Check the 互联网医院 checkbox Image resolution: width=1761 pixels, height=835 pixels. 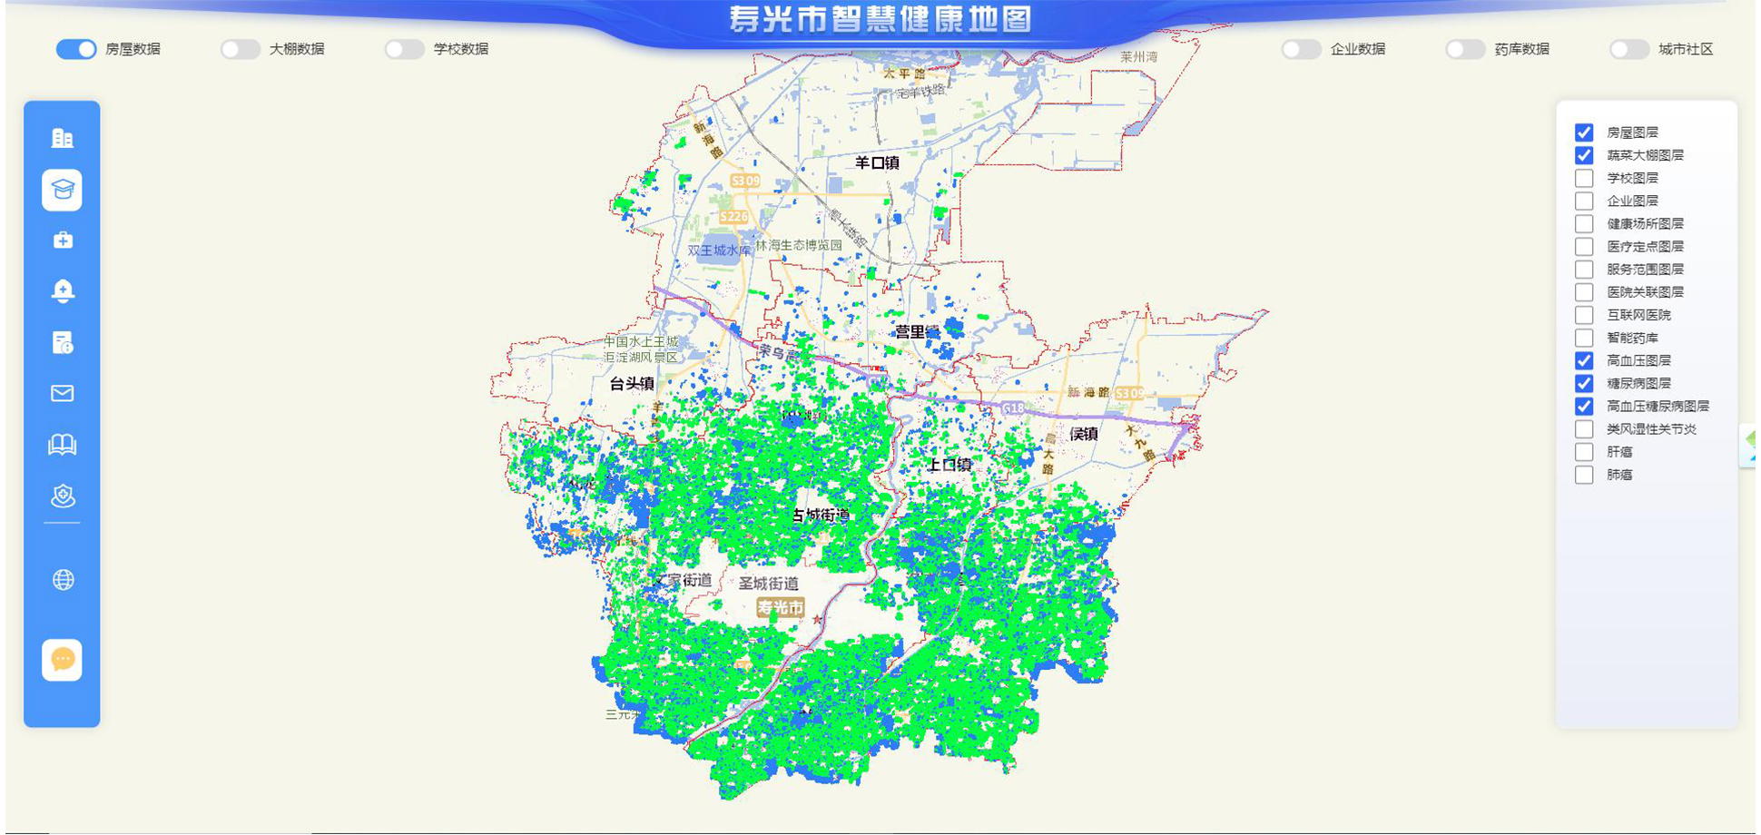coord(1583,315)
